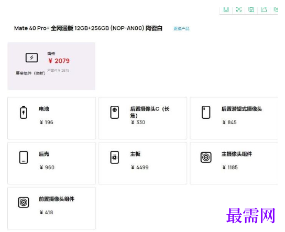Click the ¥ 1185 price
Image resolution: width=285 pixels, height=232 pixels.
230,168
